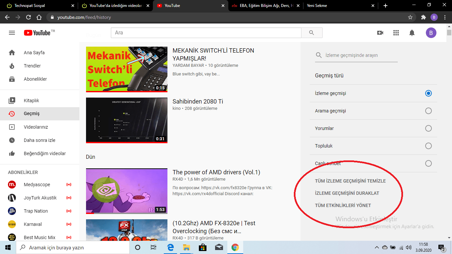Open video title Sahibinden 2080 Ti
Screen dimensions: 452x254
[198, 102]
